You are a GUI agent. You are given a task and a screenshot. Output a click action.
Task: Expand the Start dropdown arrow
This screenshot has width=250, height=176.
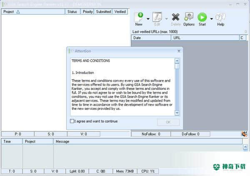[211, 19]
